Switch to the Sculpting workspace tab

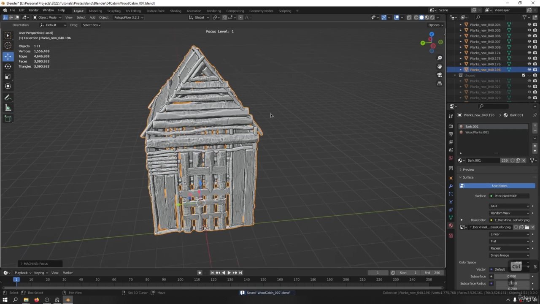(114, 11)
